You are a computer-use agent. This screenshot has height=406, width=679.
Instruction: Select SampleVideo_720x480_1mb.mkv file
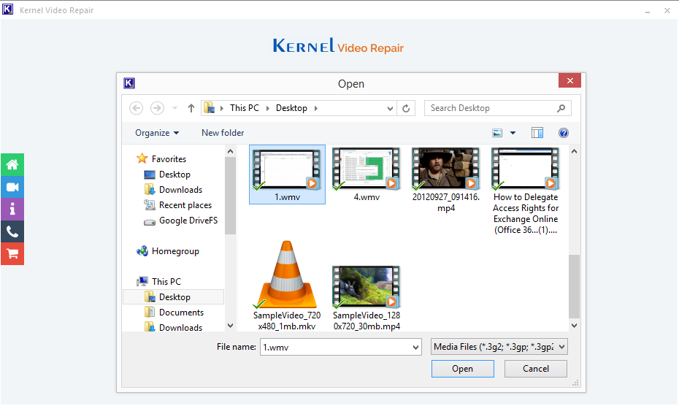coord(287,286)
